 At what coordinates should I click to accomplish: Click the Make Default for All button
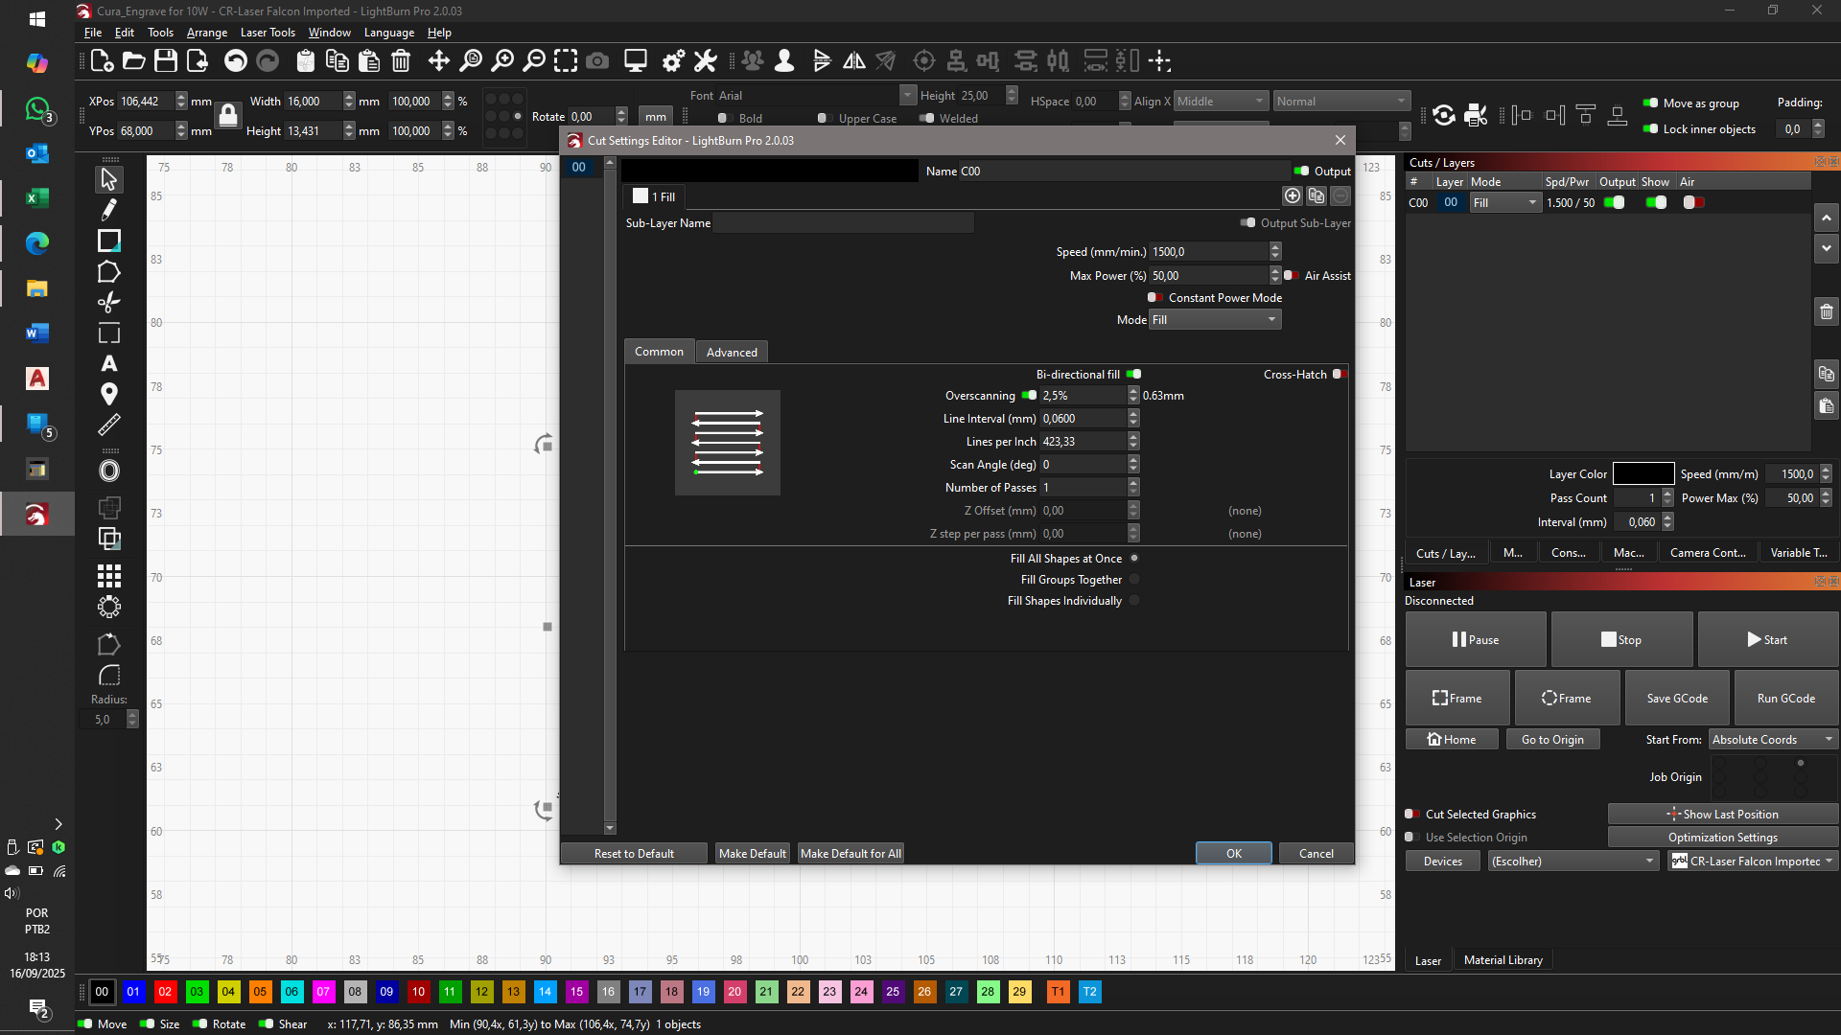pos(851,854)
